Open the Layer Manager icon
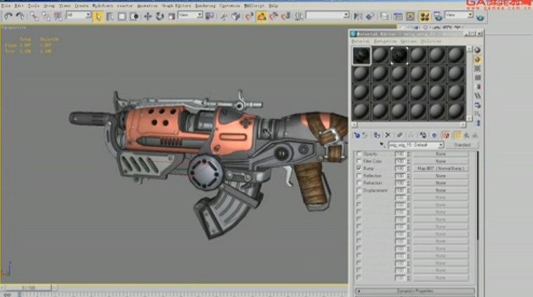Screen dimensions: 533x297 tap(384, 16)
